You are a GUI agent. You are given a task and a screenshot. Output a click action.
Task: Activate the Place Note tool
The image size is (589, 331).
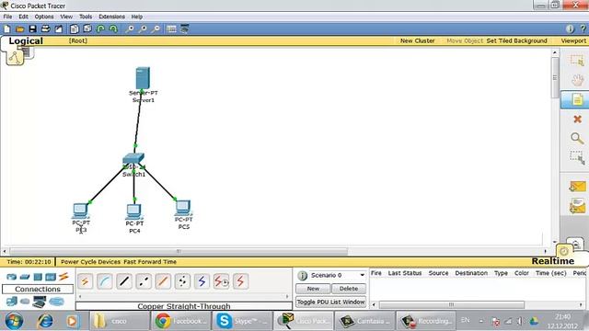577,100
